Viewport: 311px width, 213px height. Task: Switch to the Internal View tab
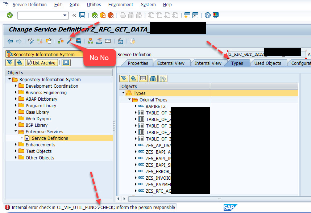pos(208,63)
